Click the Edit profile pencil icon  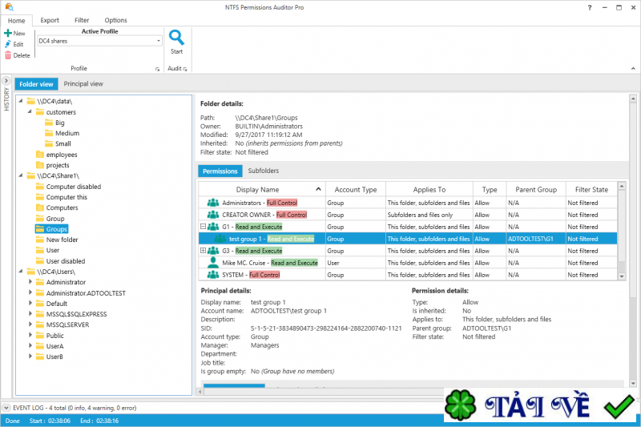[8, 44]
